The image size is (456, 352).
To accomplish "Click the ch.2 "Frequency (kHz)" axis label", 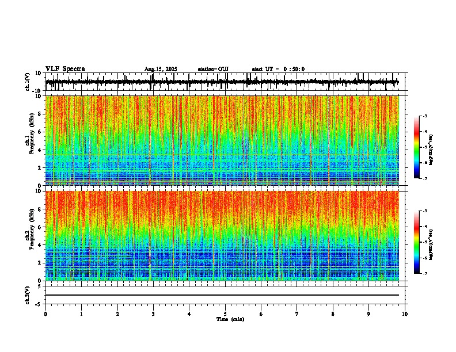I will [32, 229].
